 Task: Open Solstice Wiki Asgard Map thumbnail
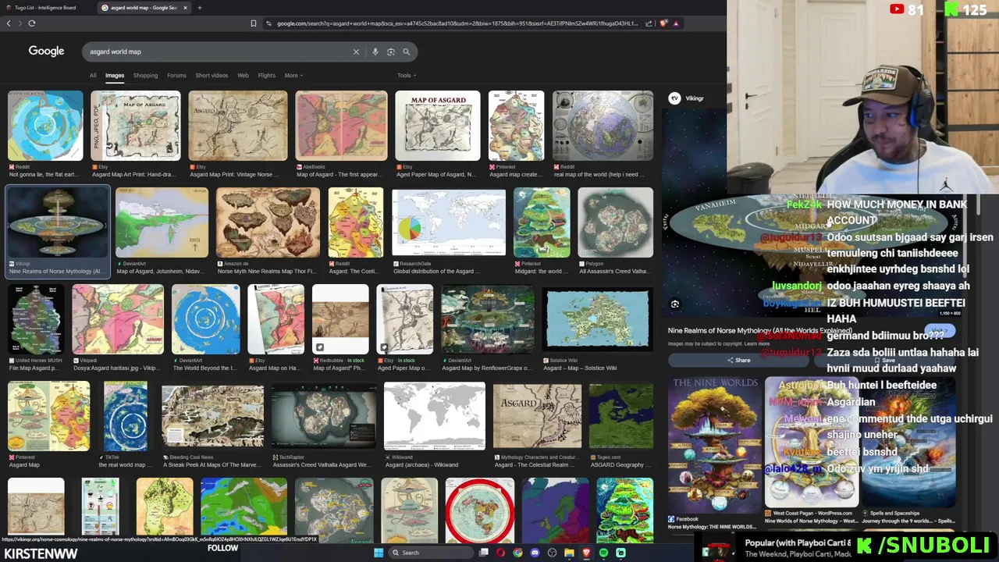coord(597,319)
